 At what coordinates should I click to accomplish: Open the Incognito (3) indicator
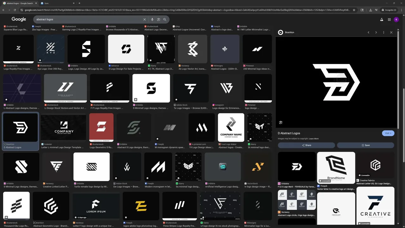(x=389, y=10)
